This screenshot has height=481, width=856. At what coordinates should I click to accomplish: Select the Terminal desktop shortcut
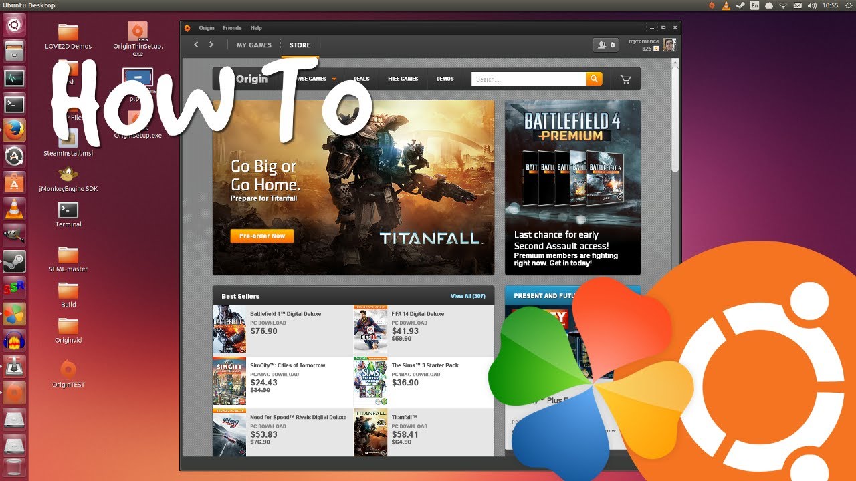coord(68,216)
